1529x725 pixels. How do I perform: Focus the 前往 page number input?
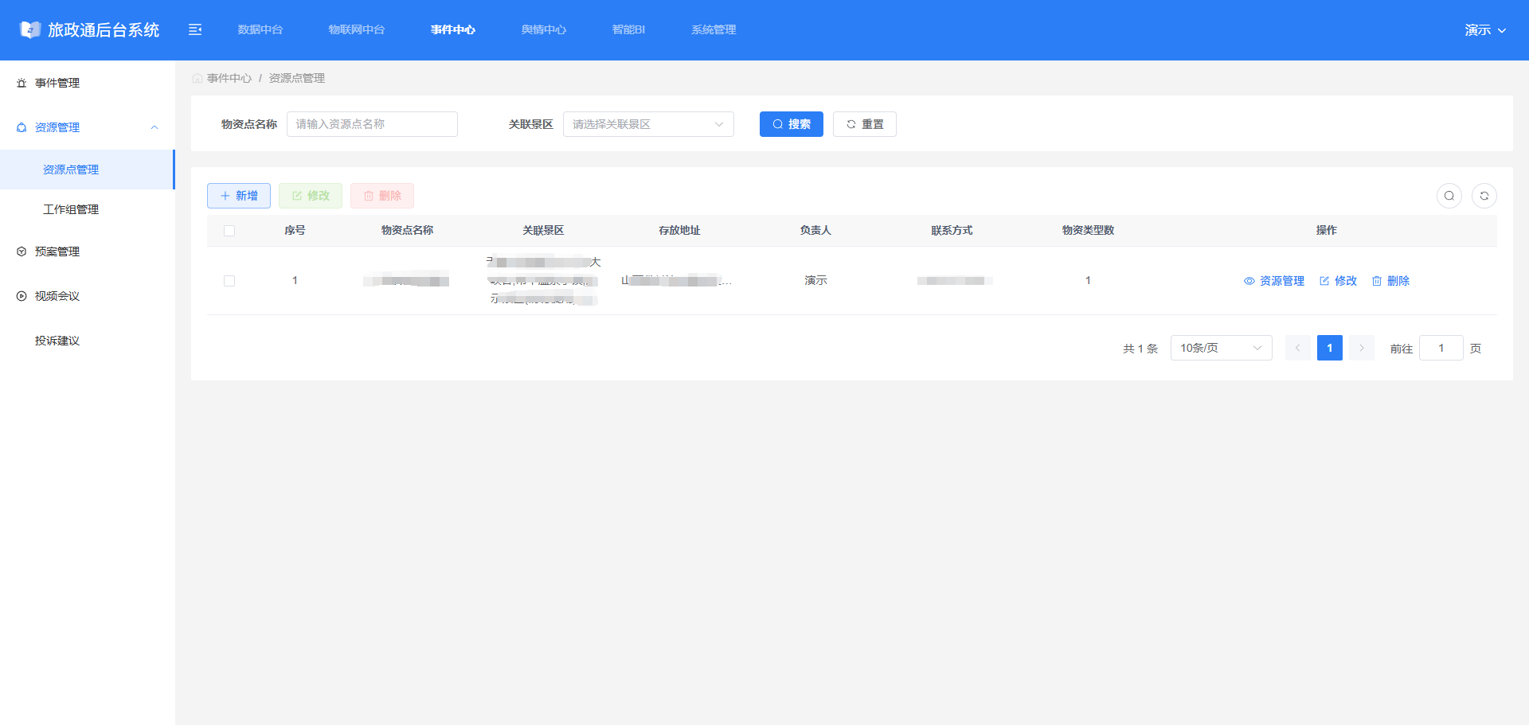click(x=1441, y=348)
